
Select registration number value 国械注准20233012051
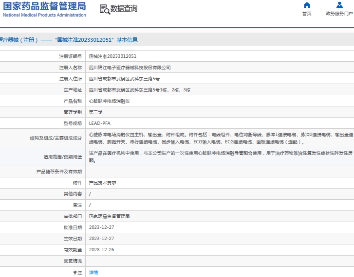(x=112, y=56)
